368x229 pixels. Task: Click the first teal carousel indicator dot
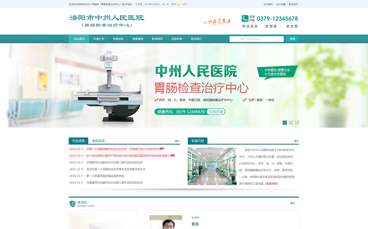point(285,123)
